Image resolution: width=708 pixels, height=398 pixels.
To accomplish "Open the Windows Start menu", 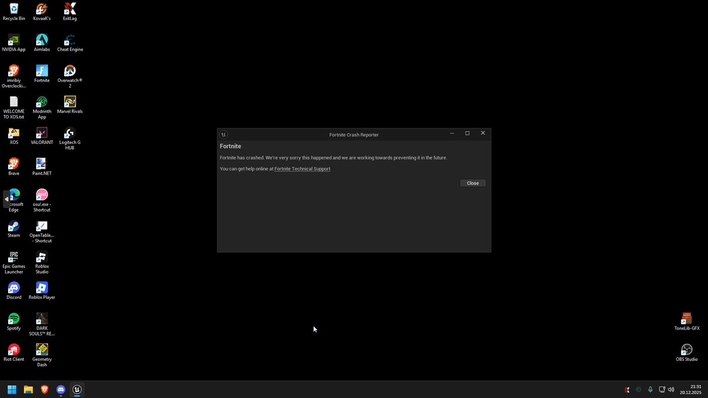I will point(12,389).
